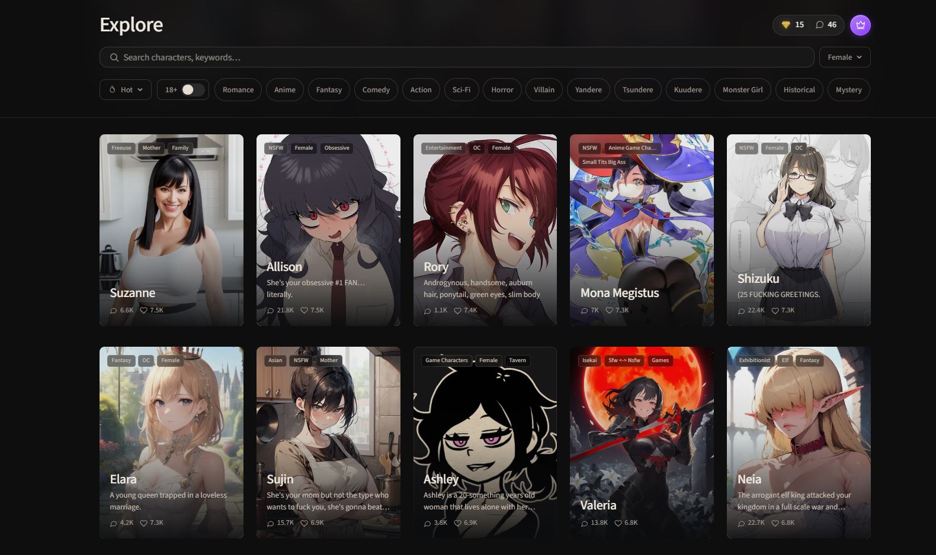Click the Mystery filter chip

849,90
